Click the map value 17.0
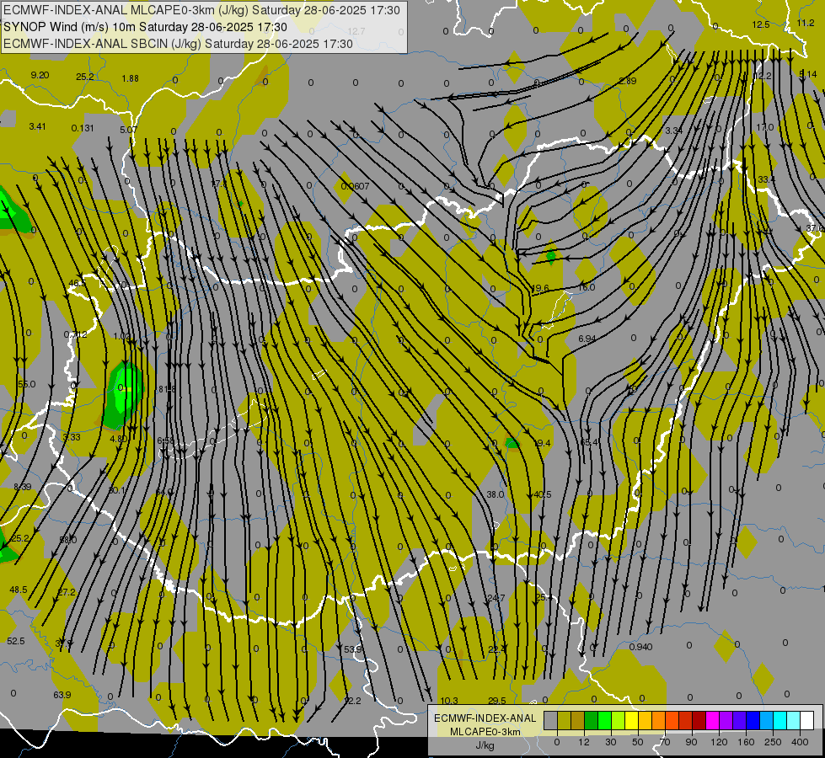The width and height of the screenshot is (825, 758). coord(765,127)
